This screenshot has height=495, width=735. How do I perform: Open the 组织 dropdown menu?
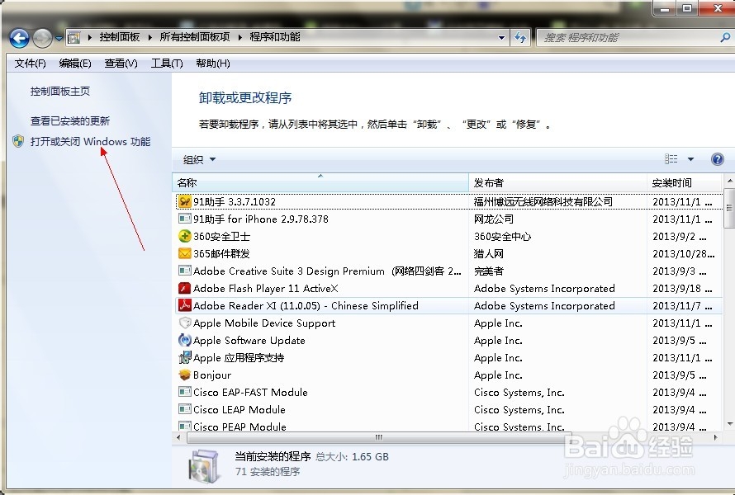tap(199, 160)
